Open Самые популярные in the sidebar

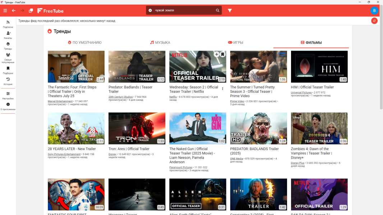click(8, 58)
